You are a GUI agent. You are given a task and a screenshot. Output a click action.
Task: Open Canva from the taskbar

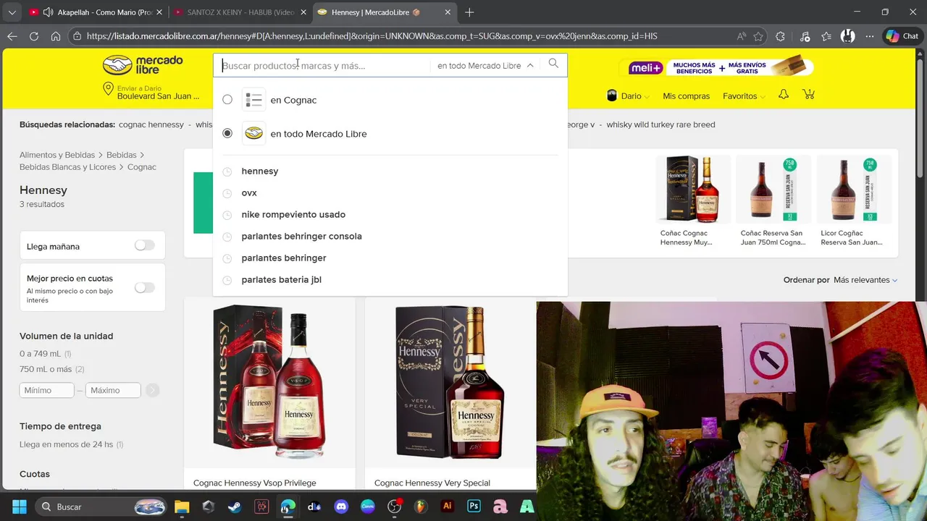[368, 507]
